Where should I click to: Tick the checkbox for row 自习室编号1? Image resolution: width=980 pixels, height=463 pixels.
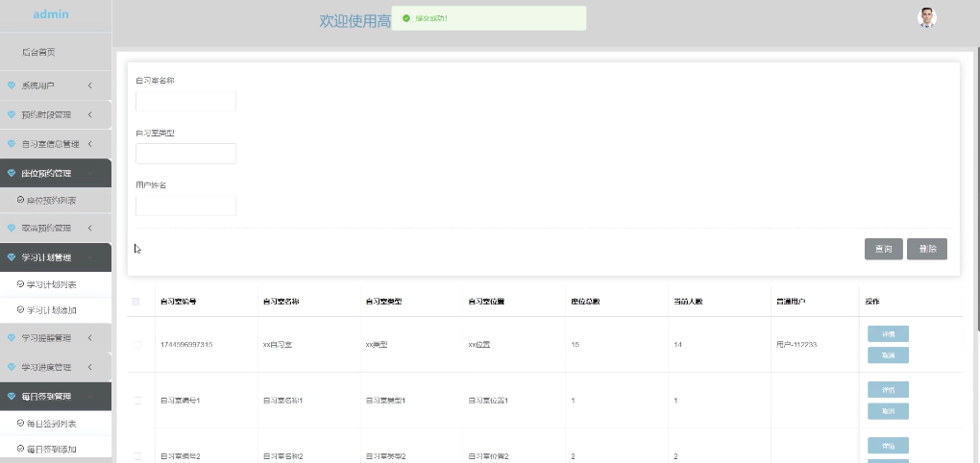tap(137, 401)
